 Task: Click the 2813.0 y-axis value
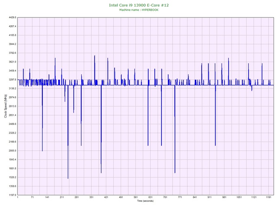[12, 106]
